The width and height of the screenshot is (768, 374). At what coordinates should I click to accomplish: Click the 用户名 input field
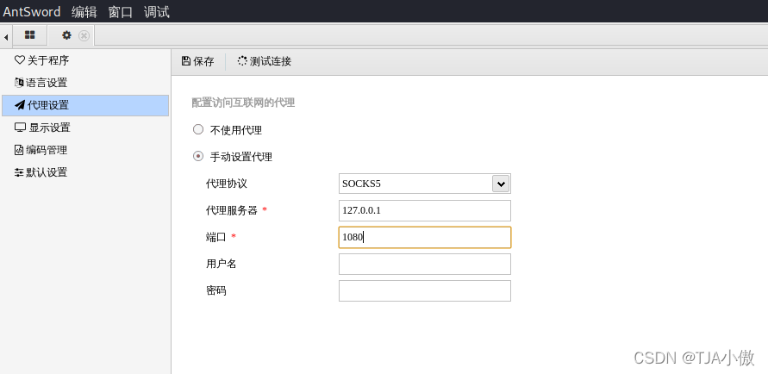[x=425, y=264]
